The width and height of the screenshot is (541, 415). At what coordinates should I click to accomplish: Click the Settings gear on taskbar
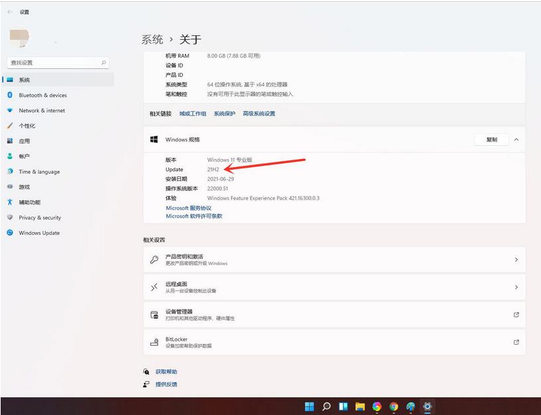point(427,406)
